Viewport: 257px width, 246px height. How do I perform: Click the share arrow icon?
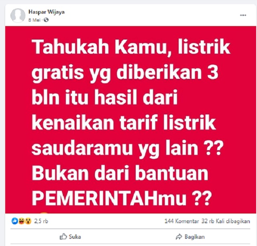(179, 237)
